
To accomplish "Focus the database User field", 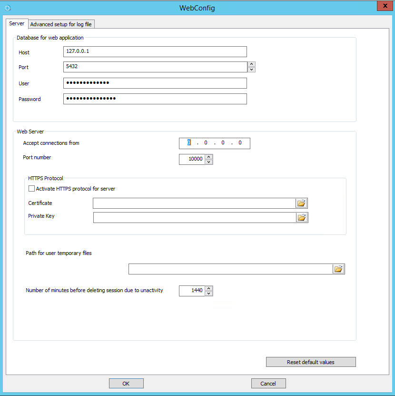I will (x=155, y=83).
